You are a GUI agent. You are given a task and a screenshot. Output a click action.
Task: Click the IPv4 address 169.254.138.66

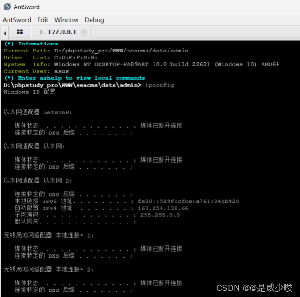[x=163, y=208]
